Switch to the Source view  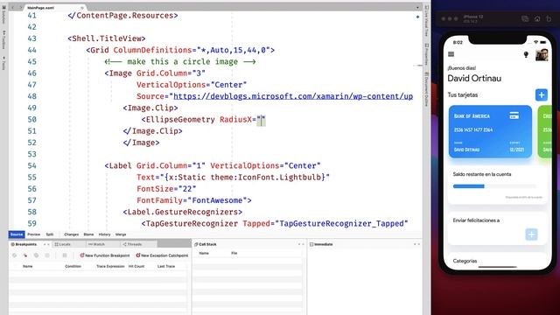point(17,234)
